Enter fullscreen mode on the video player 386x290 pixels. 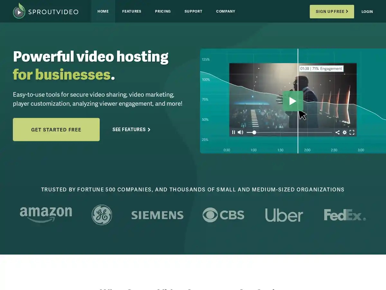pyautogui.click(x=352, y=132)
